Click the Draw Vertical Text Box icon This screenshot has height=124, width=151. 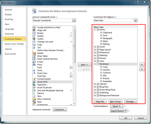[x=34, y=59]
